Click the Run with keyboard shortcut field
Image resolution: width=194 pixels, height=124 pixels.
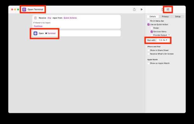163,40
